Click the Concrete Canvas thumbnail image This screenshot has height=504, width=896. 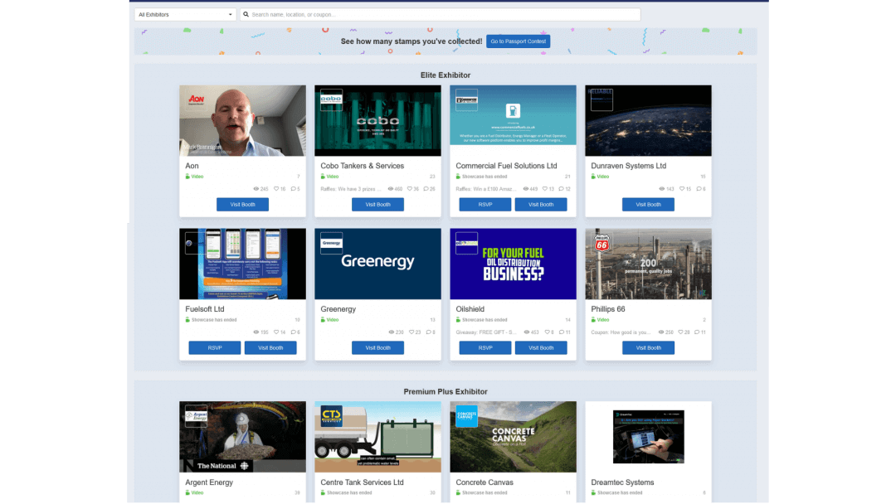pos(513,437)
